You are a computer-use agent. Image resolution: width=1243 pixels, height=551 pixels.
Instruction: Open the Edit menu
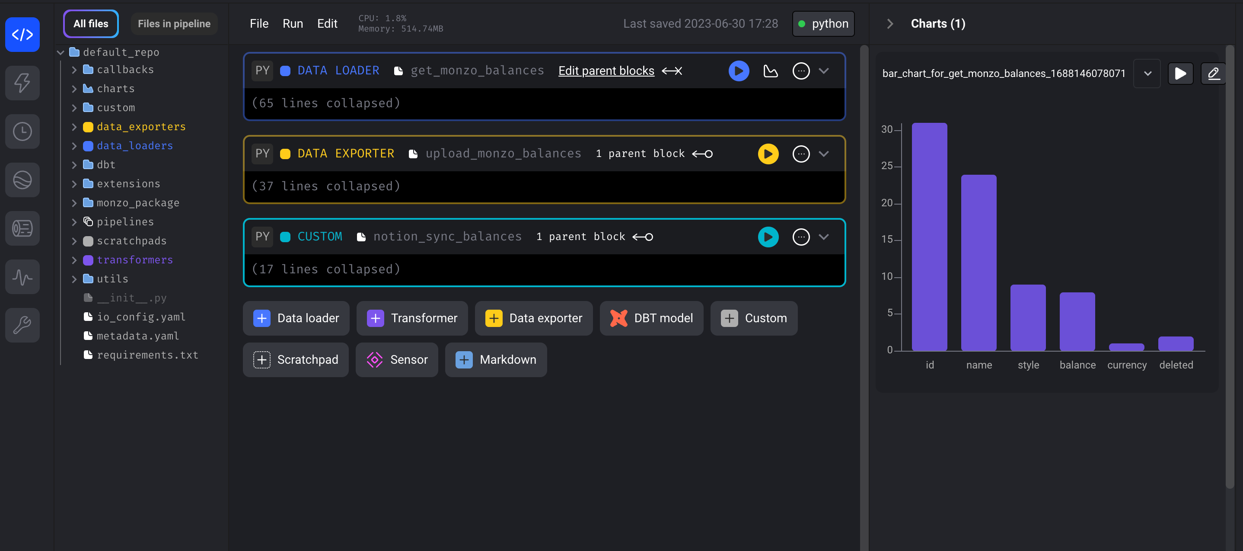[x=327, y=23]
